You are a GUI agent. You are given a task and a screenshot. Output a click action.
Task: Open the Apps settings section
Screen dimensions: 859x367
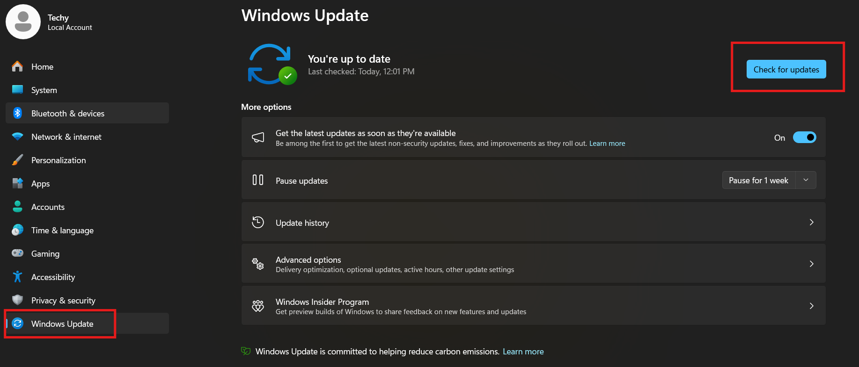pos(40,184)
